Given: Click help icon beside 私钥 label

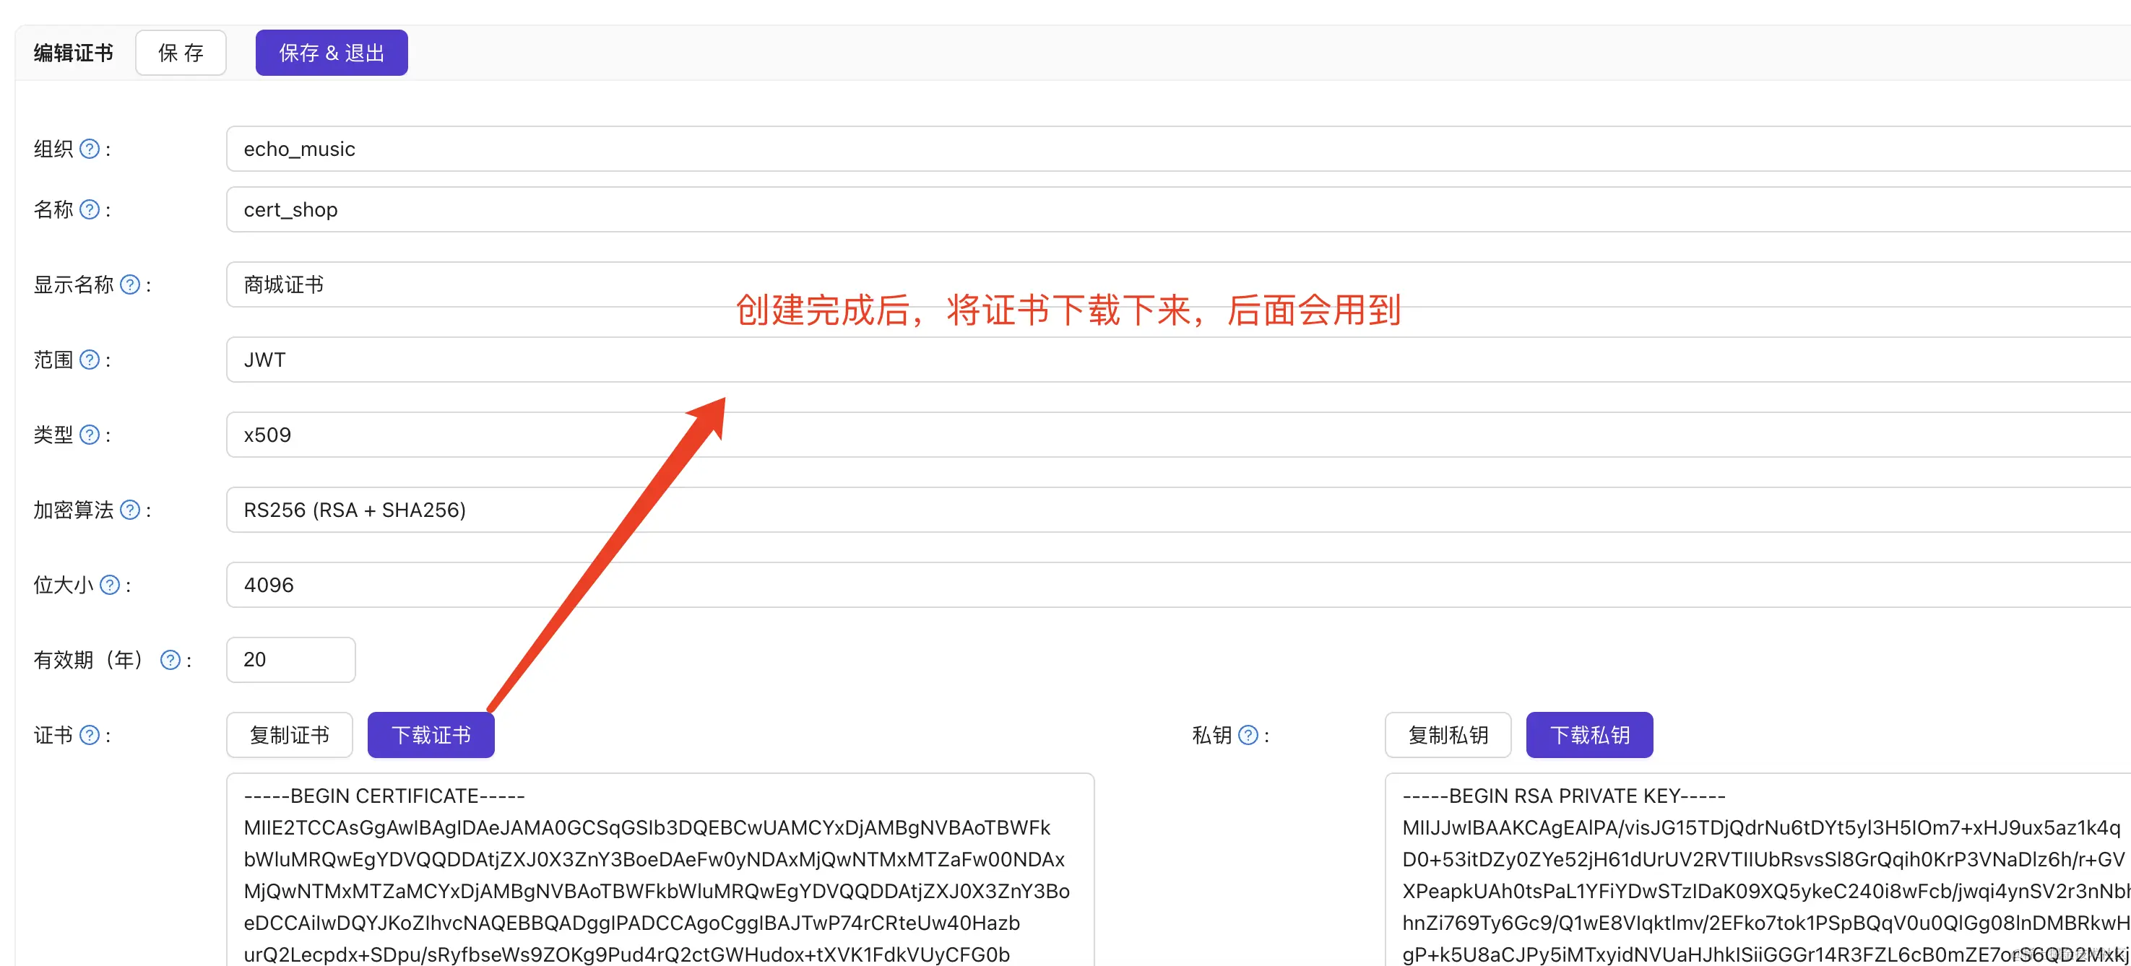Looking at the screenshot, I should click(x=1248, y=735).
